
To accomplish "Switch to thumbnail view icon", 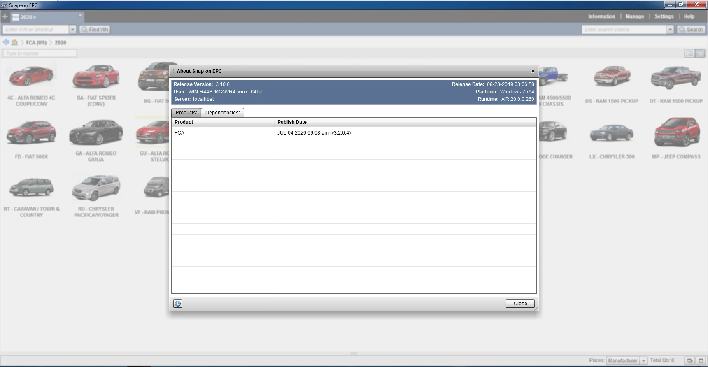I will click(x=700, y=53).
